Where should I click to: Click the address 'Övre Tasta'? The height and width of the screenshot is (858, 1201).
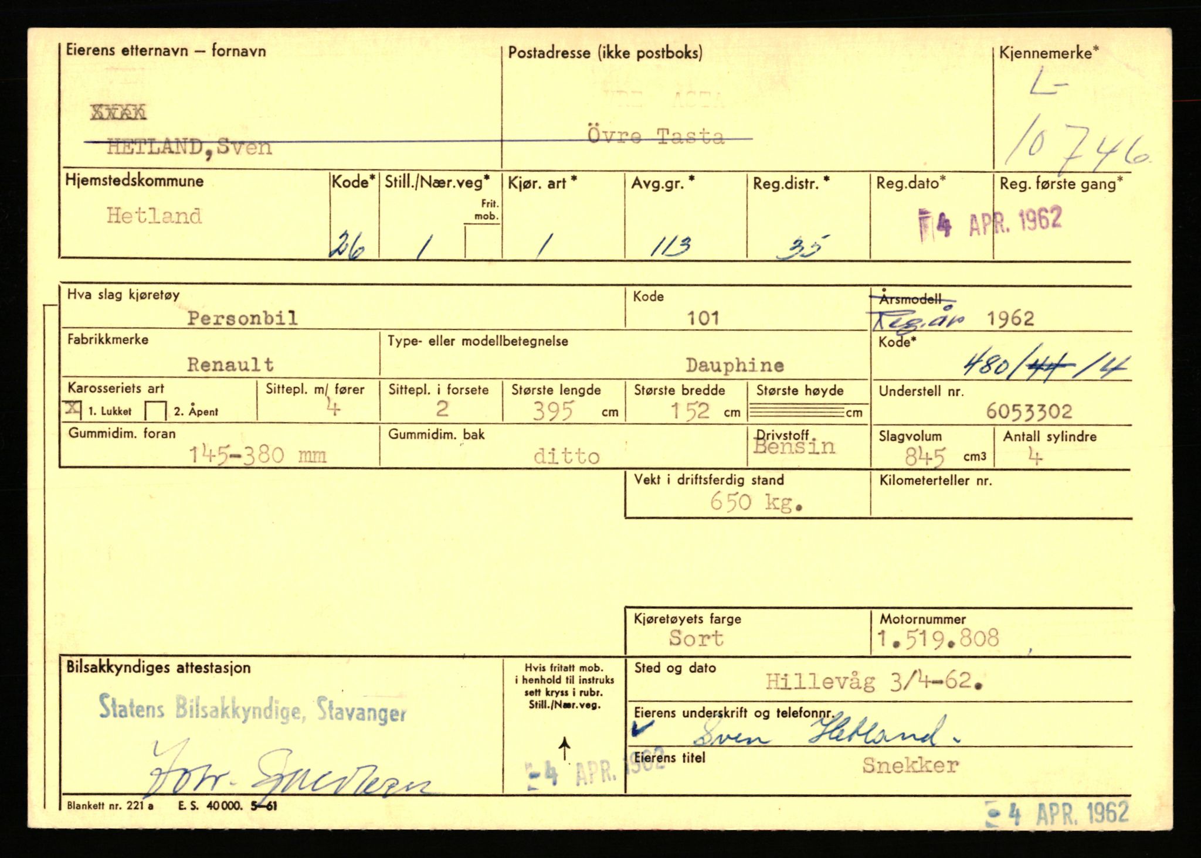point(656,136)
